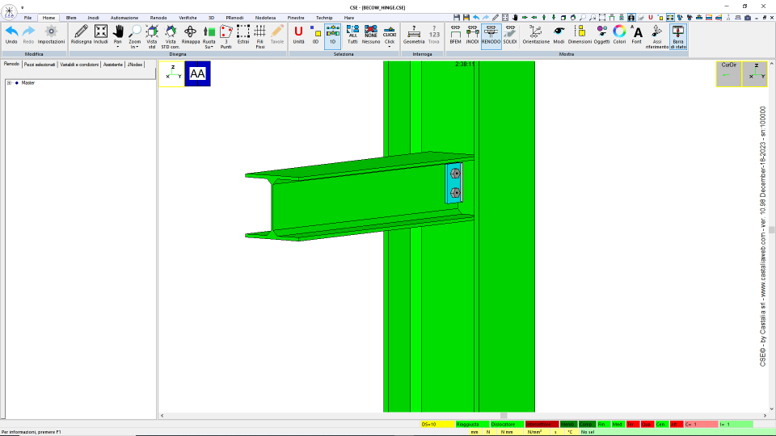776x436 pixels.
Task: Switch to the Verifiche ribbon tab
Action: [x=188, y=18]
